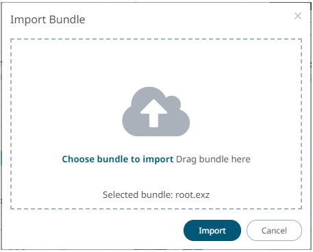Browse for a bundle via Choose bundle link
Screen dimensions: 313x252
pyautogui.click(x=118, y=159)
